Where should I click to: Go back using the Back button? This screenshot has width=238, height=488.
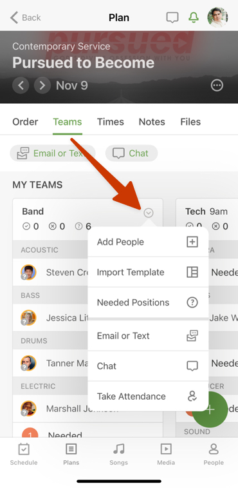pos(25,17)
